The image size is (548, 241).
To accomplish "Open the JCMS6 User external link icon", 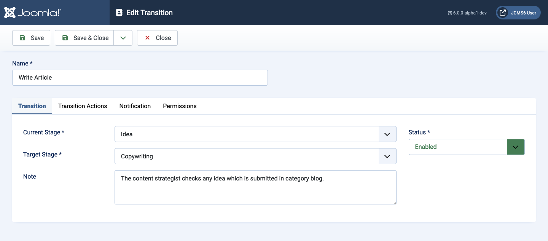I will pyautogui.click(x=503, y=13).
